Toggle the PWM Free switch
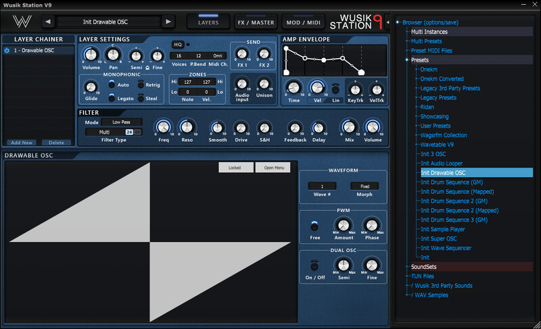 tap(314, 226)
